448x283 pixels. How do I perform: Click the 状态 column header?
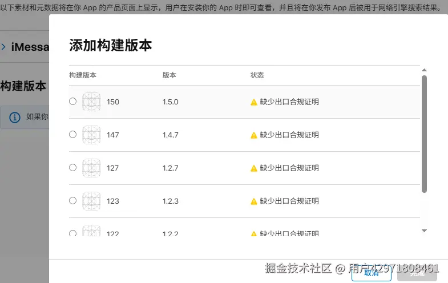(257, 75)
